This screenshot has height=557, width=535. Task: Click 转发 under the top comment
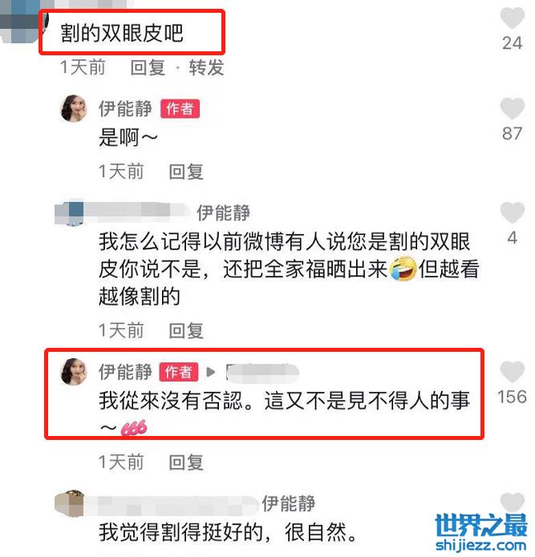(206, 67)
